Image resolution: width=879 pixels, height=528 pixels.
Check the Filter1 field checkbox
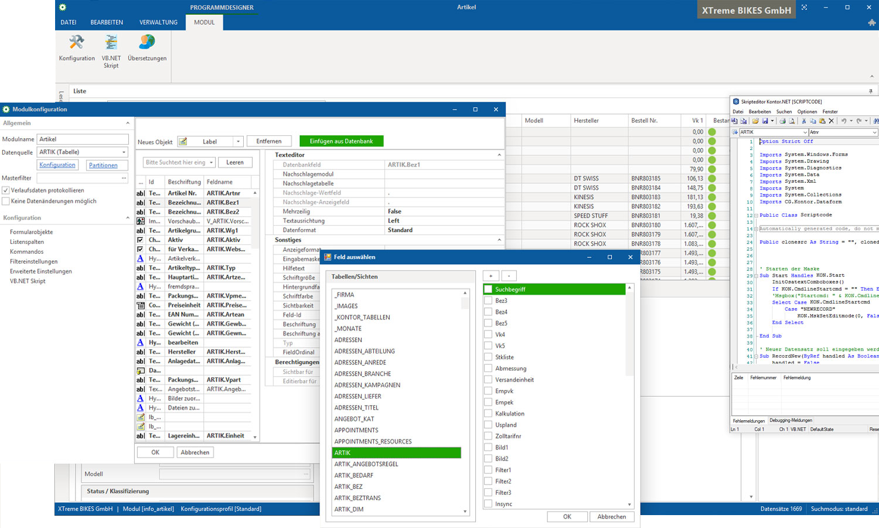click(488, 470)
